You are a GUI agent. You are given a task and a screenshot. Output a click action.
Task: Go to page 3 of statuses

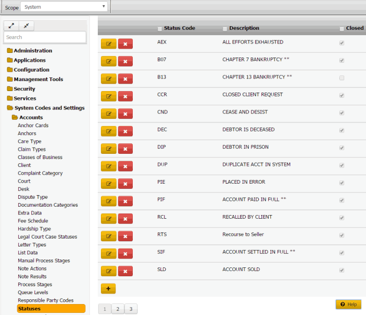coord(131,309)
